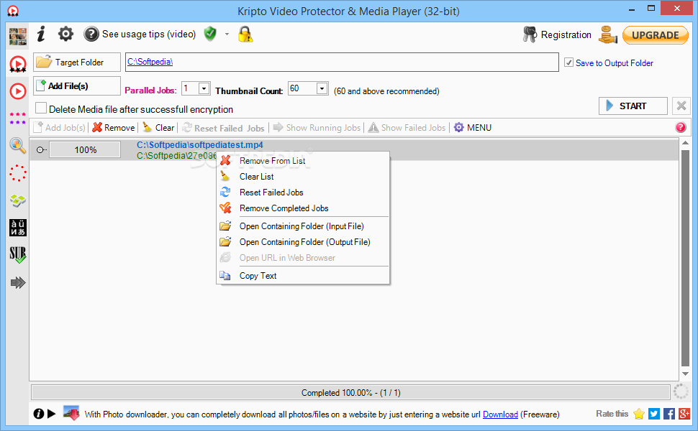
Task: Click See usage tips (video) text
Action: coord(149,34)
